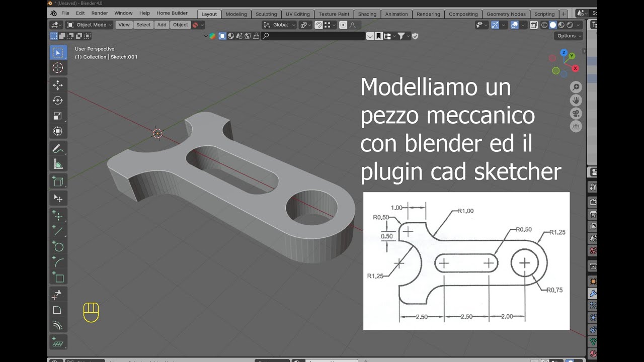Click the viewport Add menu button
This screenshot has height=362, width=644.
click(x=162, y=25)
